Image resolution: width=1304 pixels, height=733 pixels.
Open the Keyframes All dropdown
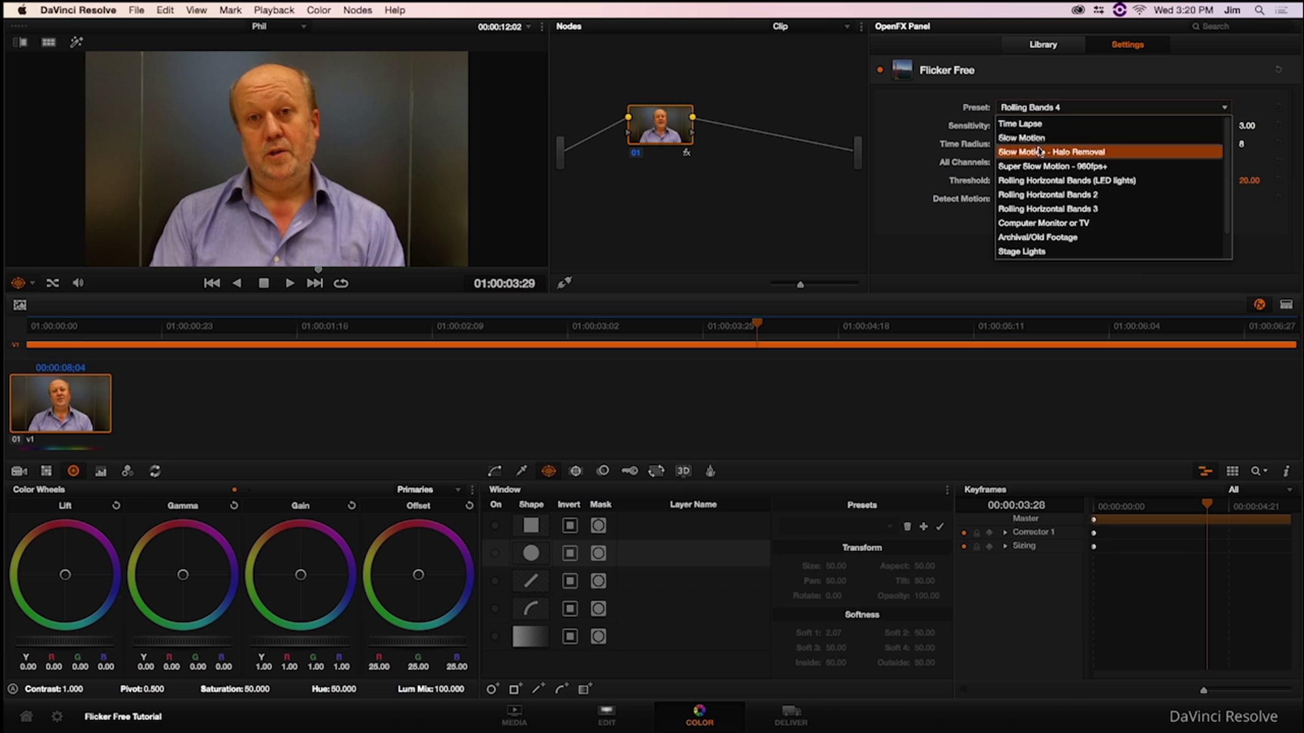pyautogui.click(x=1260, y=489)
